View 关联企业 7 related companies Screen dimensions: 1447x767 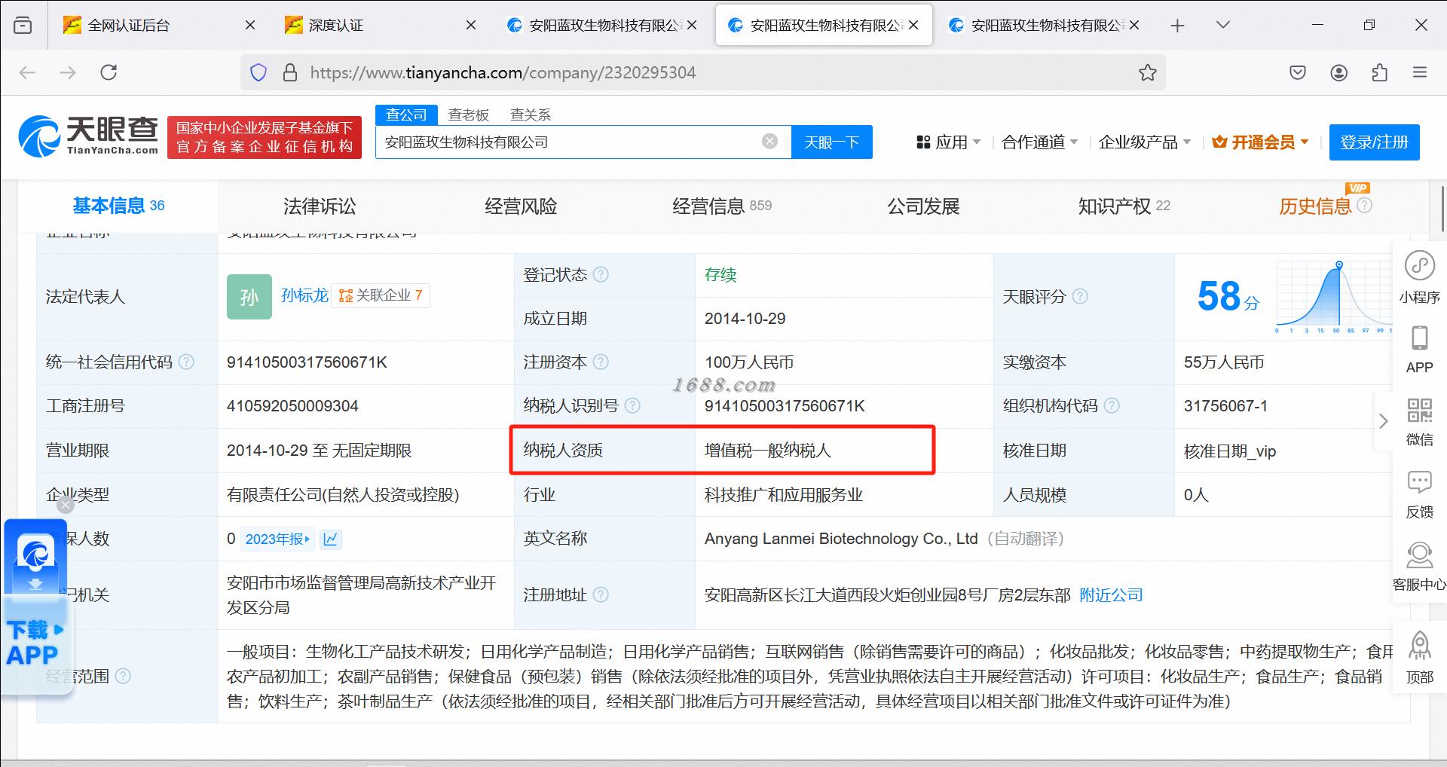381,295
